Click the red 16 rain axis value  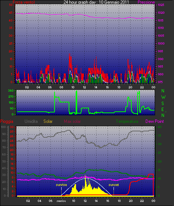click(x=12, y=159)
